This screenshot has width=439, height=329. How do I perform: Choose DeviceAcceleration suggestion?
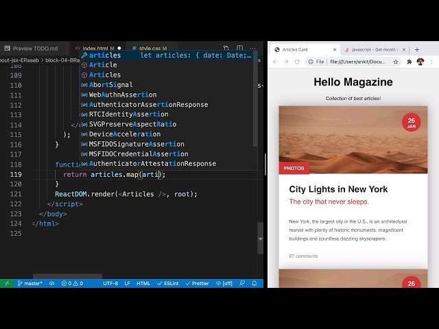(x=167, y=134)
